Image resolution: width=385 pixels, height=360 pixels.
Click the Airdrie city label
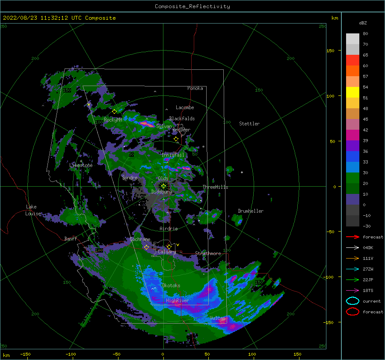click(169, 229)
